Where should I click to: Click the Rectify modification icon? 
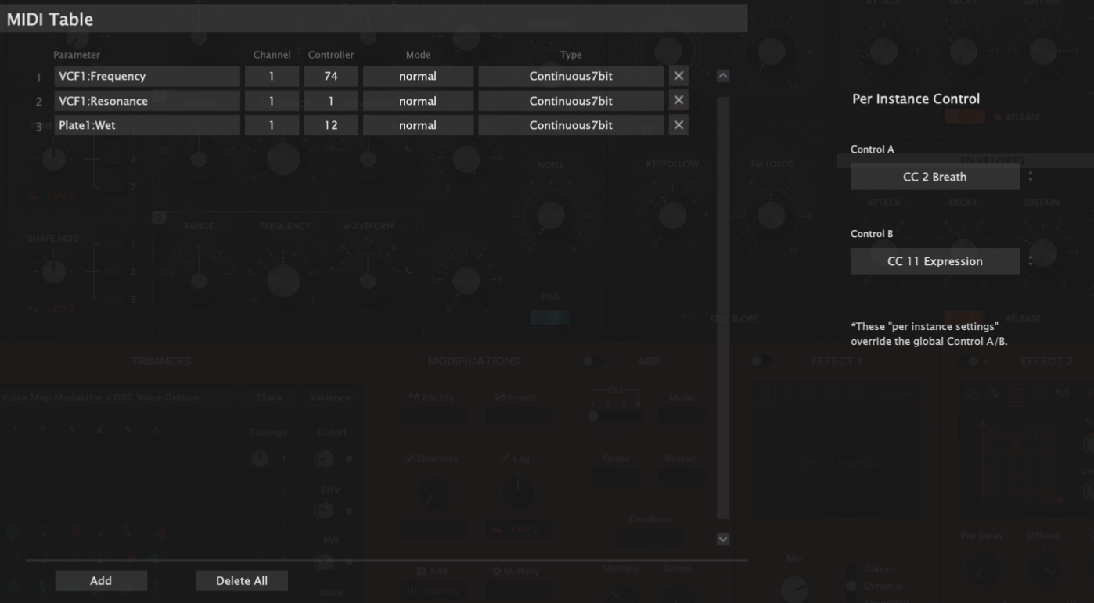(x=413, y=397)
